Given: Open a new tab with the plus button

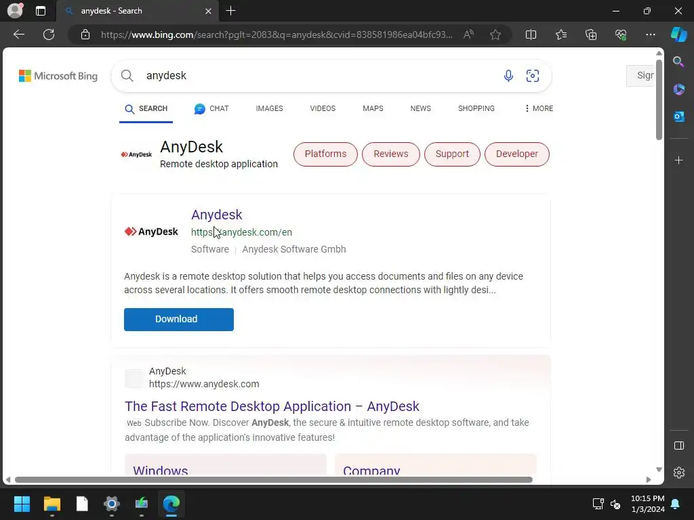Looking at the screenshot, I should 230,11.
